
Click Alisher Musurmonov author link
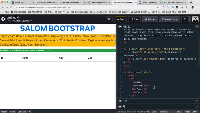pos(23,21)
